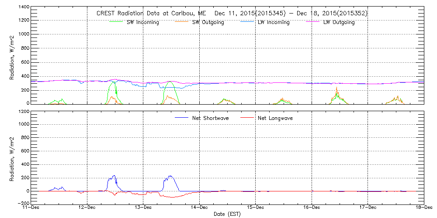Click the 15-Dec date tick label
Screen dimensions: 437x218
256,208
